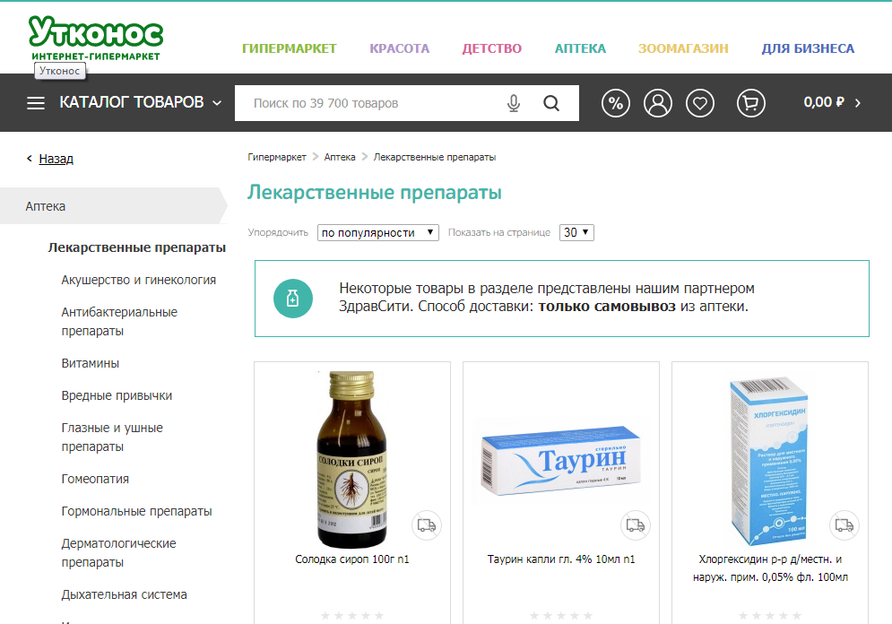
Task: Open Вредные привычки category
Action: tap(117, 396)
